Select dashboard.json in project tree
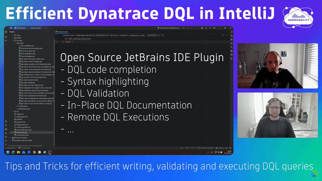The height and width of the screenshot is (181, 322). 24,109
